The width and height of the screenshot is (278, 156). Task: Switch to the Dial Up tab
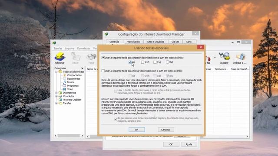pos(175,42)
